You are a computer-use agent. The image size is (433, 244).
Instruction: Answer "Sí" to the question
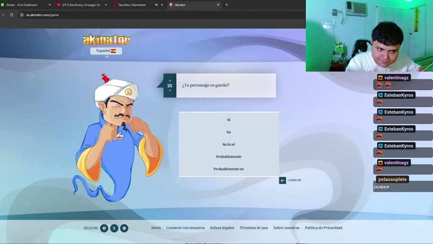(x=229, y=120)
